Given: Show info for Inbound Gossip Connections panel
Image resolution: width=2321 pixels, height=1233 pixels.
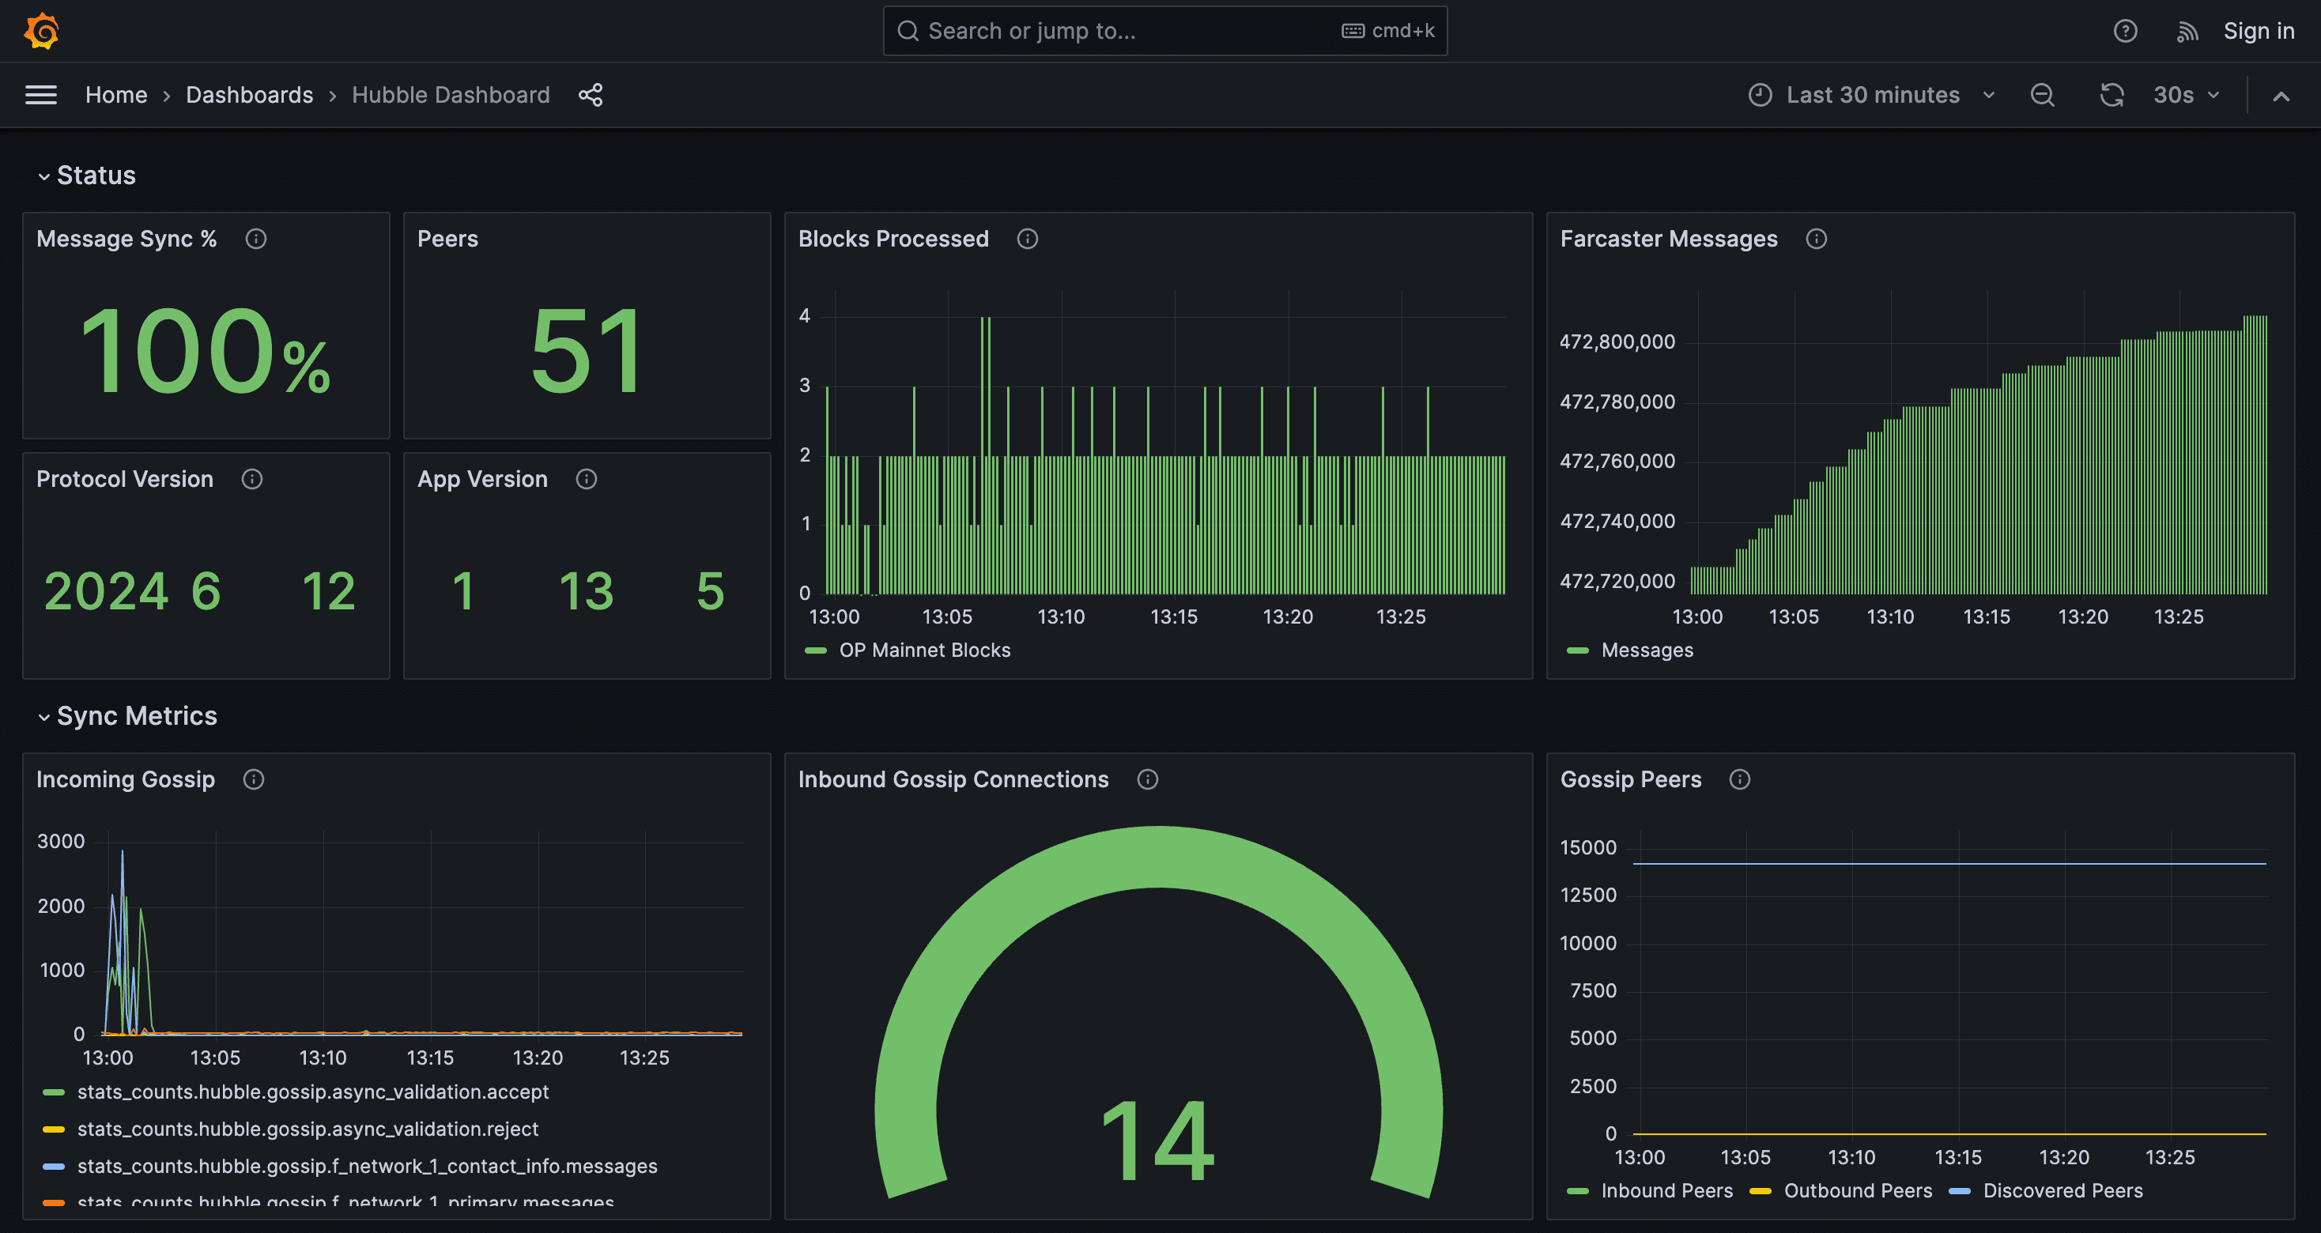Looking at the screenshot, I should pos(1147,779).
